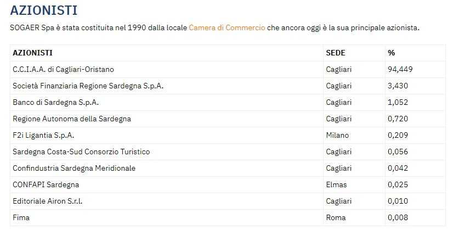Click Confindustria Sardegna Meridionale cell
This screenshot has width=453, height=241.
point(167,169)
